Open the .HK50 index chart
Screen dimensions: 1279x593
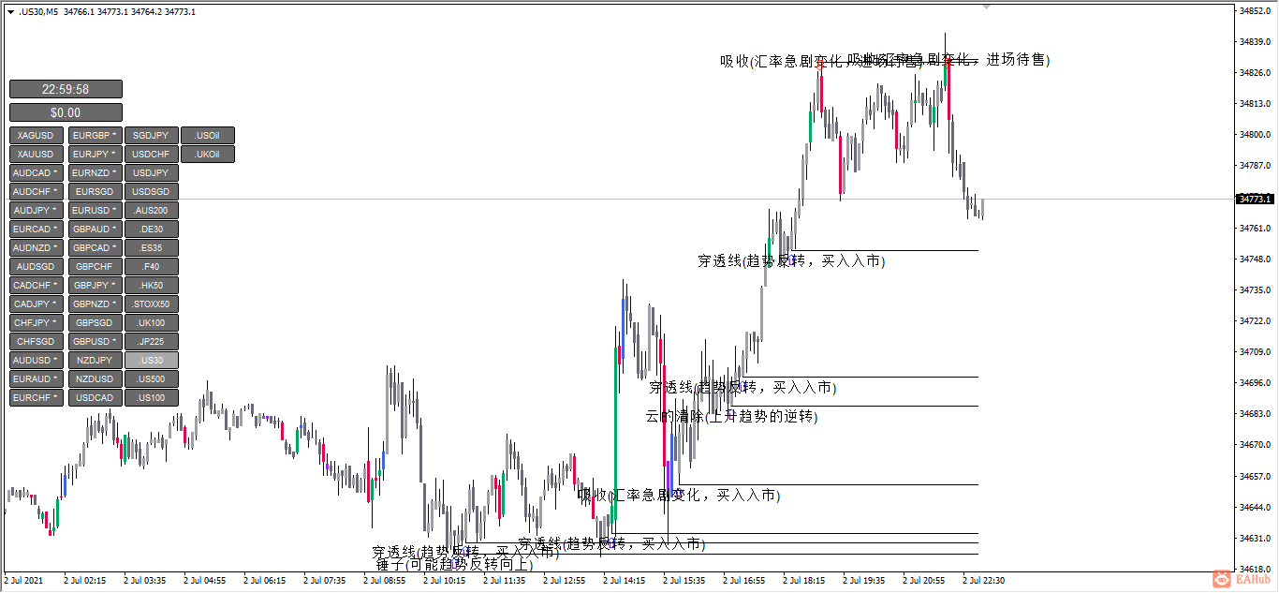pyautogui.click(x=151, y=286)
